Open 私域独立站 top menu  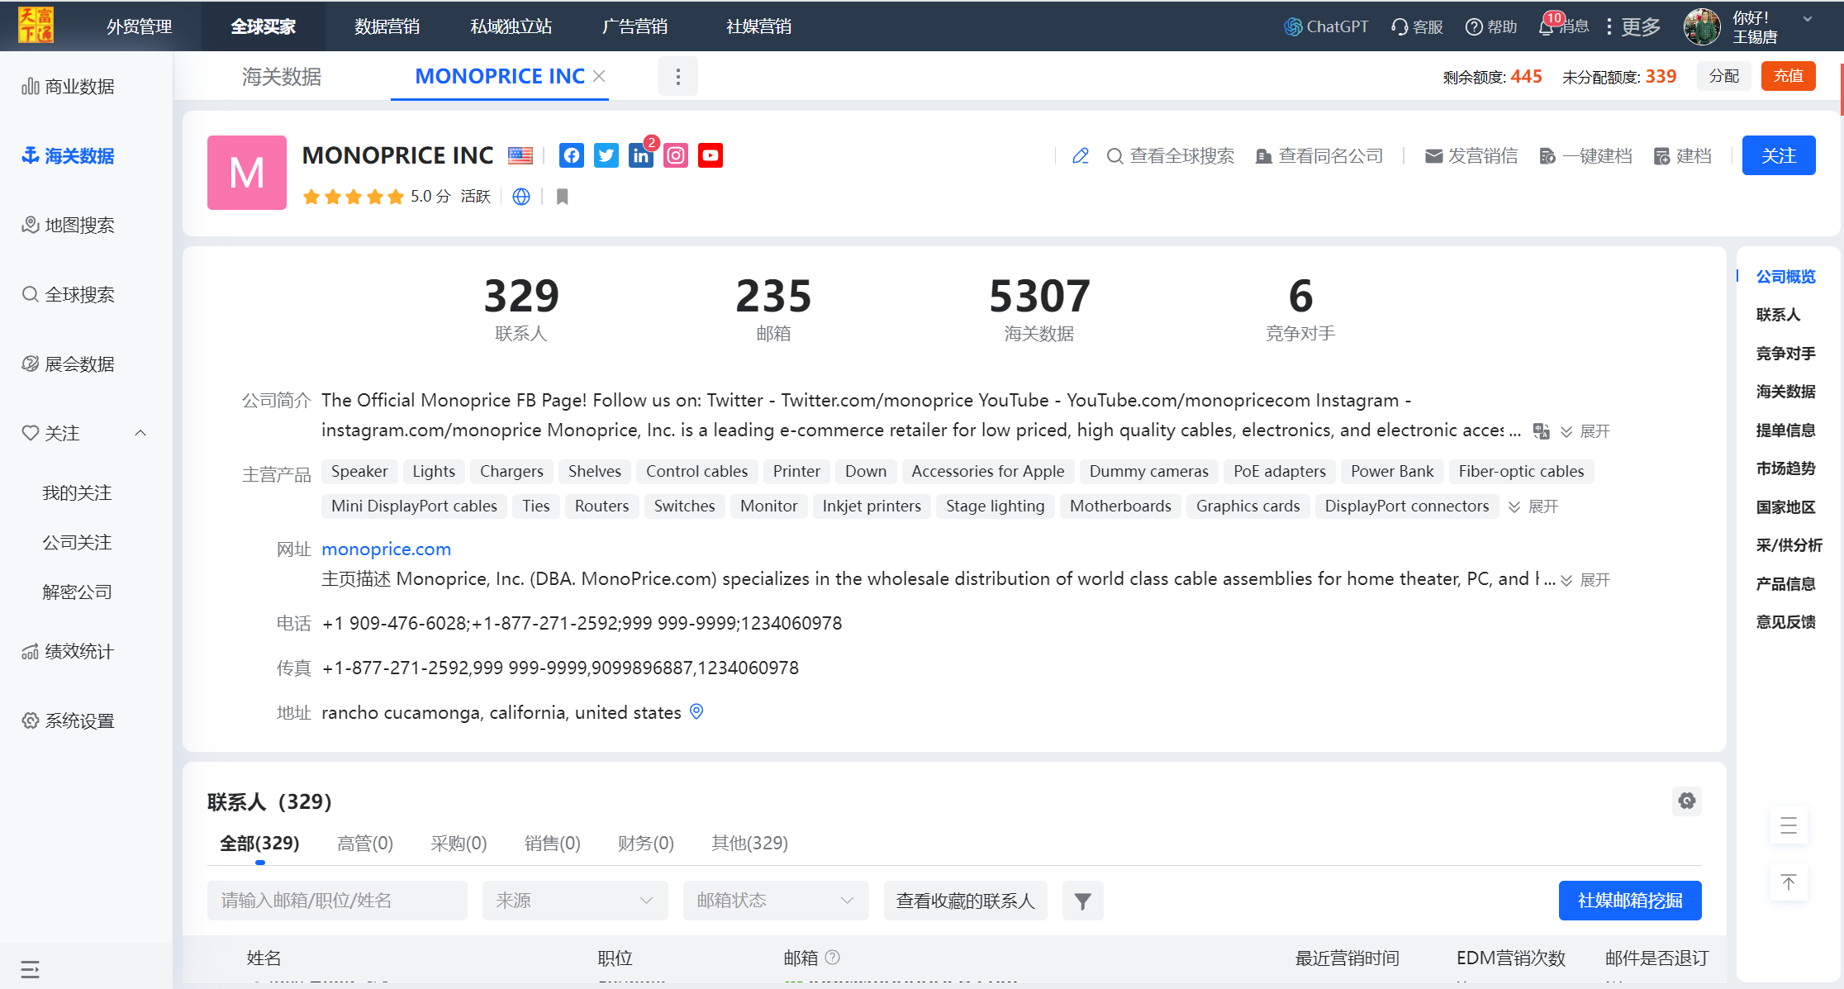[511, 26]
